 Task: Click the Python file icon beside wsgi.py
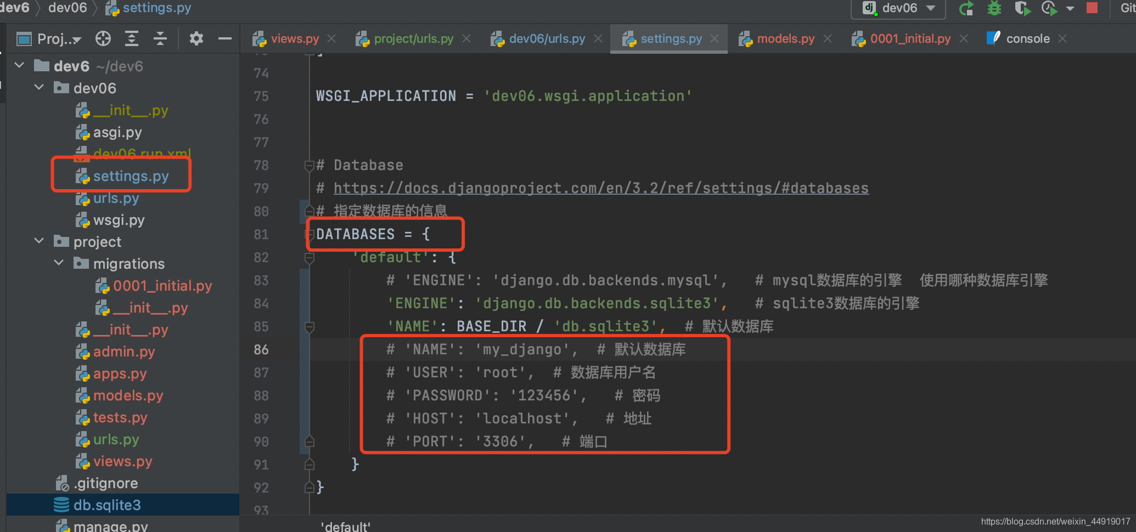tap(83, 220)
